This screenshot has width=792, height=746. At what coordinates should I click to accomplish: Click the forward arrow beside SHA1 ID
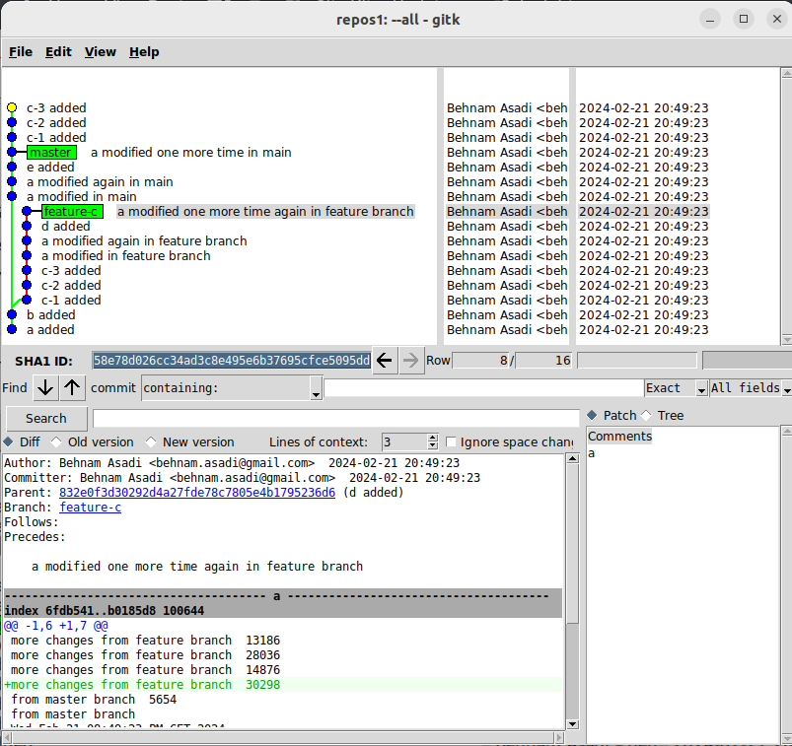411,361
